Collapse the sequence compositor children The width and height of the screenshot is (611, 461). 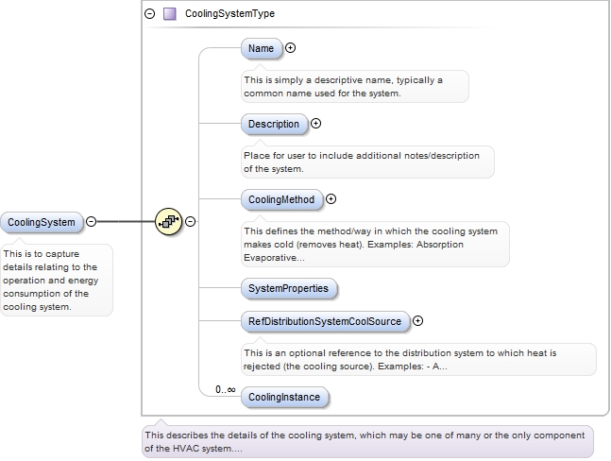pyautogui.click(x=190, y=221)
